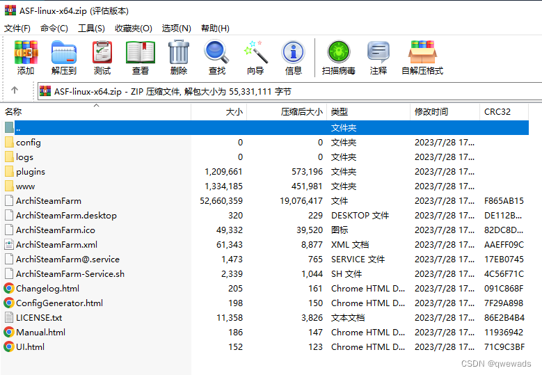Sort by the 压缩后大小 column header
This screenshot has width=542, height=375.
click(287, 111)
